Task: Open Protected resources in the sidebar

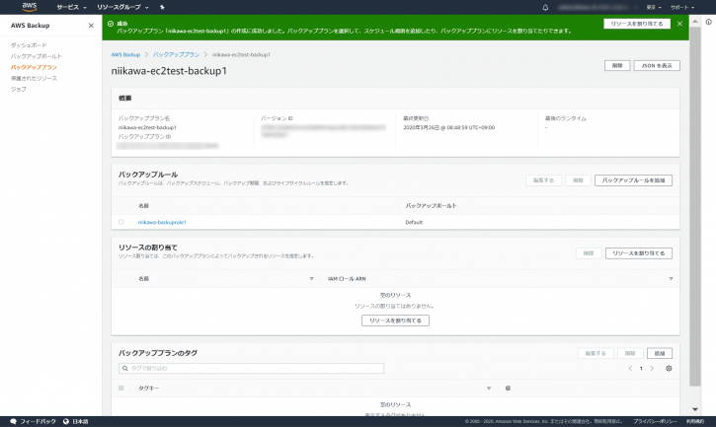Action: pyautogui.click(x=34, y=78)
